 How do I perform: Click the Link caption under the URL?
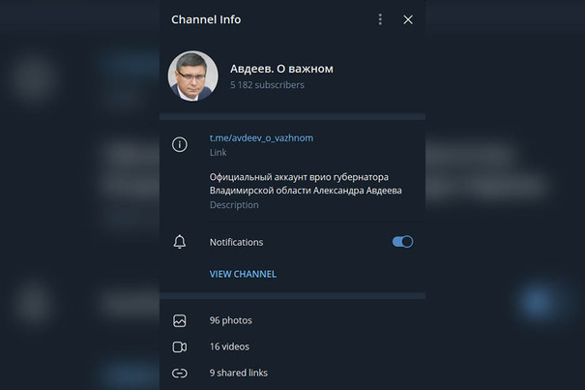pyautogui.click(x=218, y=152)
